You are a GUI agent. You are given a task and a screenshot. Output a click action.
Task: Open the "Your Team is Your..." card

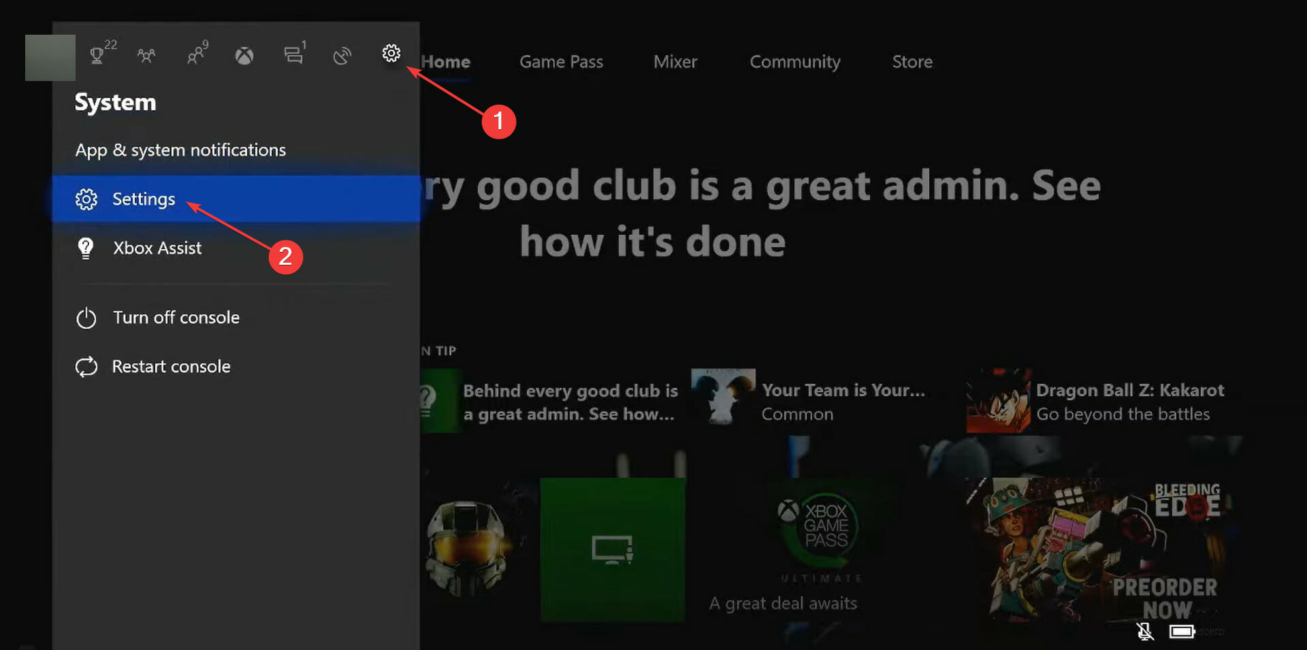(809, 402)
